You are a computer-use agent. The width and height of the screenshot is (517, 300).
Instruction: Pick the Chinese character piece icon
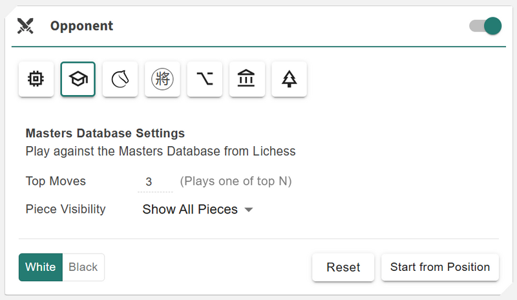pyautogui.click(x=162, y=80)
